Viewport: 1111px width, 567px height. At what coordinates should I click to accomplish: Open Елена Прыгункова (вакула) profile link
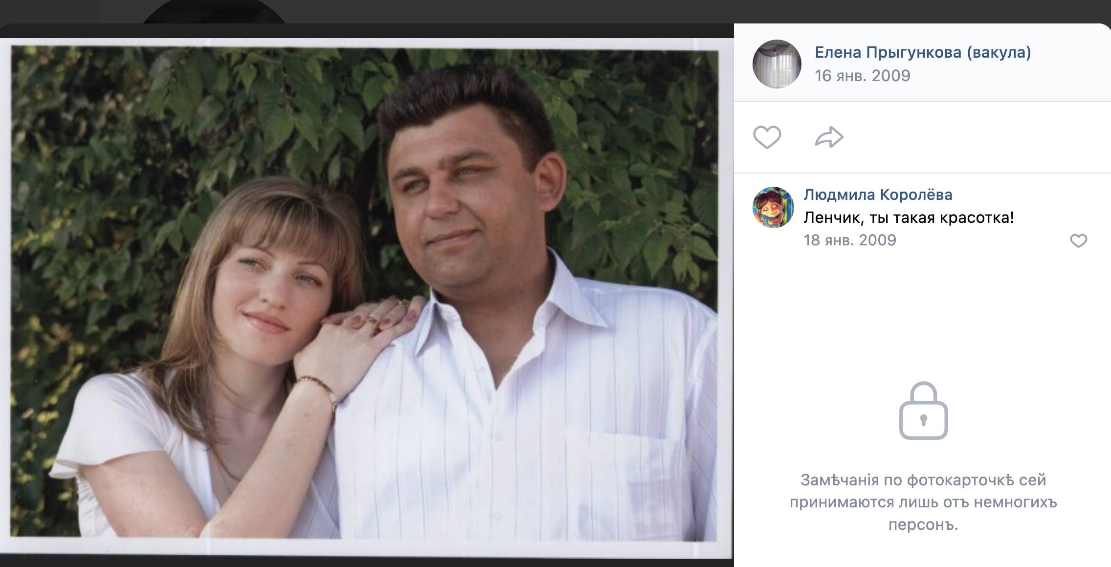tap(923, 52)
